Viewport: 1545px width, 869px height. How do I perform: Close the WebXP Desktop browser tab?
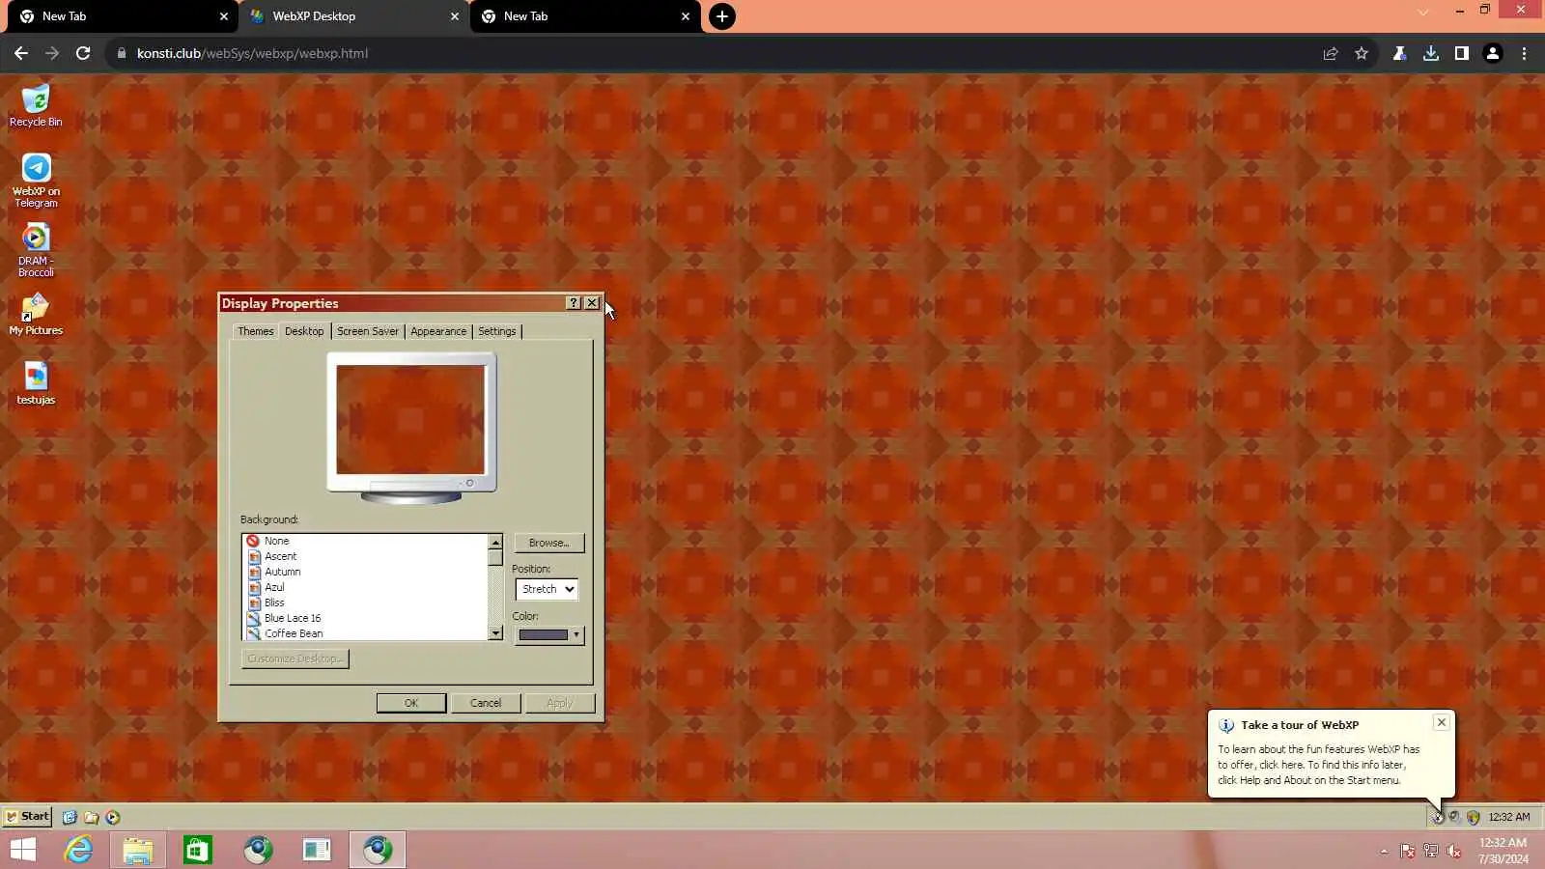click(455, 16)
